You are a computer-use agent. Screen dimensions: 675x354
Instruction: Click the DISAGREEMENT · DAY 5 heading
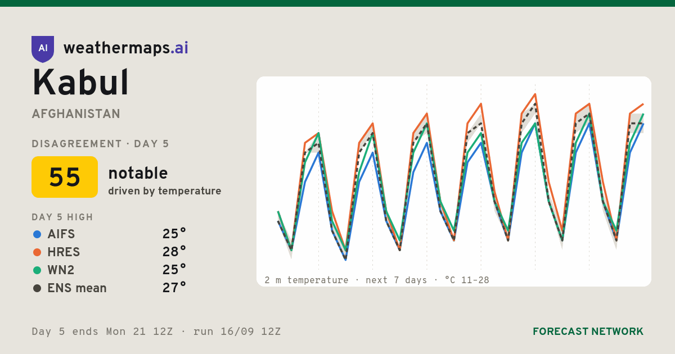coord(101,144)
